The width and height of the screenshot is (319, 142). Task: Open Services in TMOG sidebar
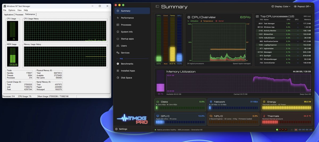click(132, 53)
